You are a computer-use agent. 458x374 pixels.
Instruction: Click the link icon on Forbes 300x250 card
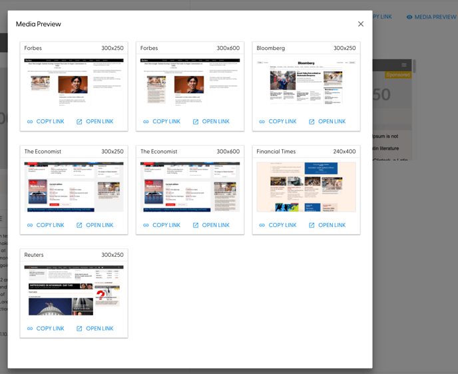pyautogui.click(x=30, y=122)
